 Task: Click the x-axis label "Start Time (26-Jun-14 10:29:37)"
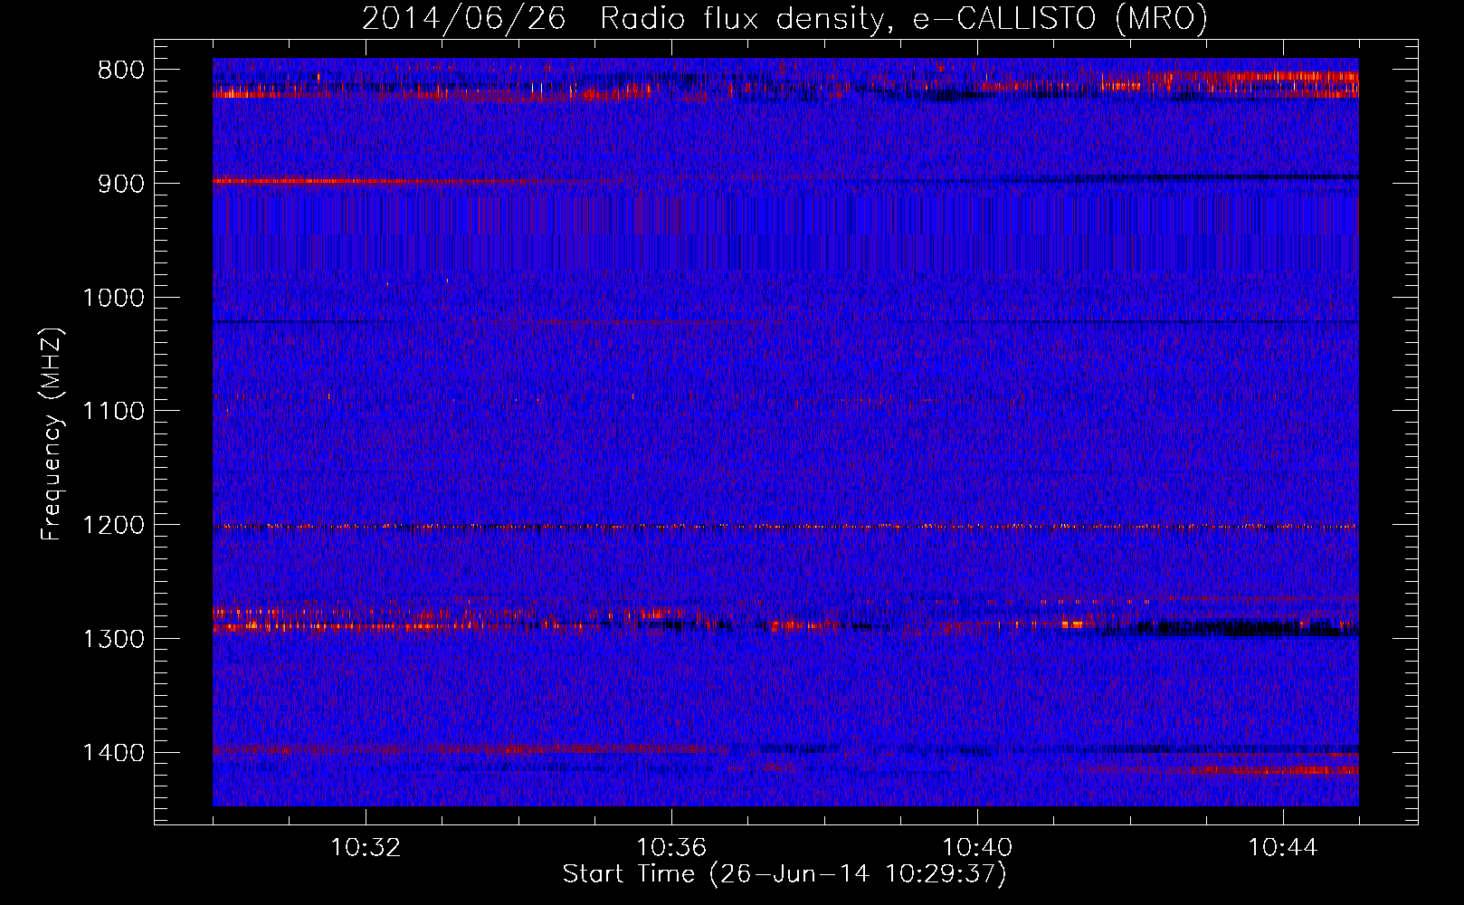click(784, 874)
